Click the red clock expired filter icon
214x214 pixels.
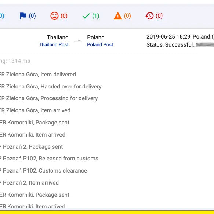click(x=149, y=16)
